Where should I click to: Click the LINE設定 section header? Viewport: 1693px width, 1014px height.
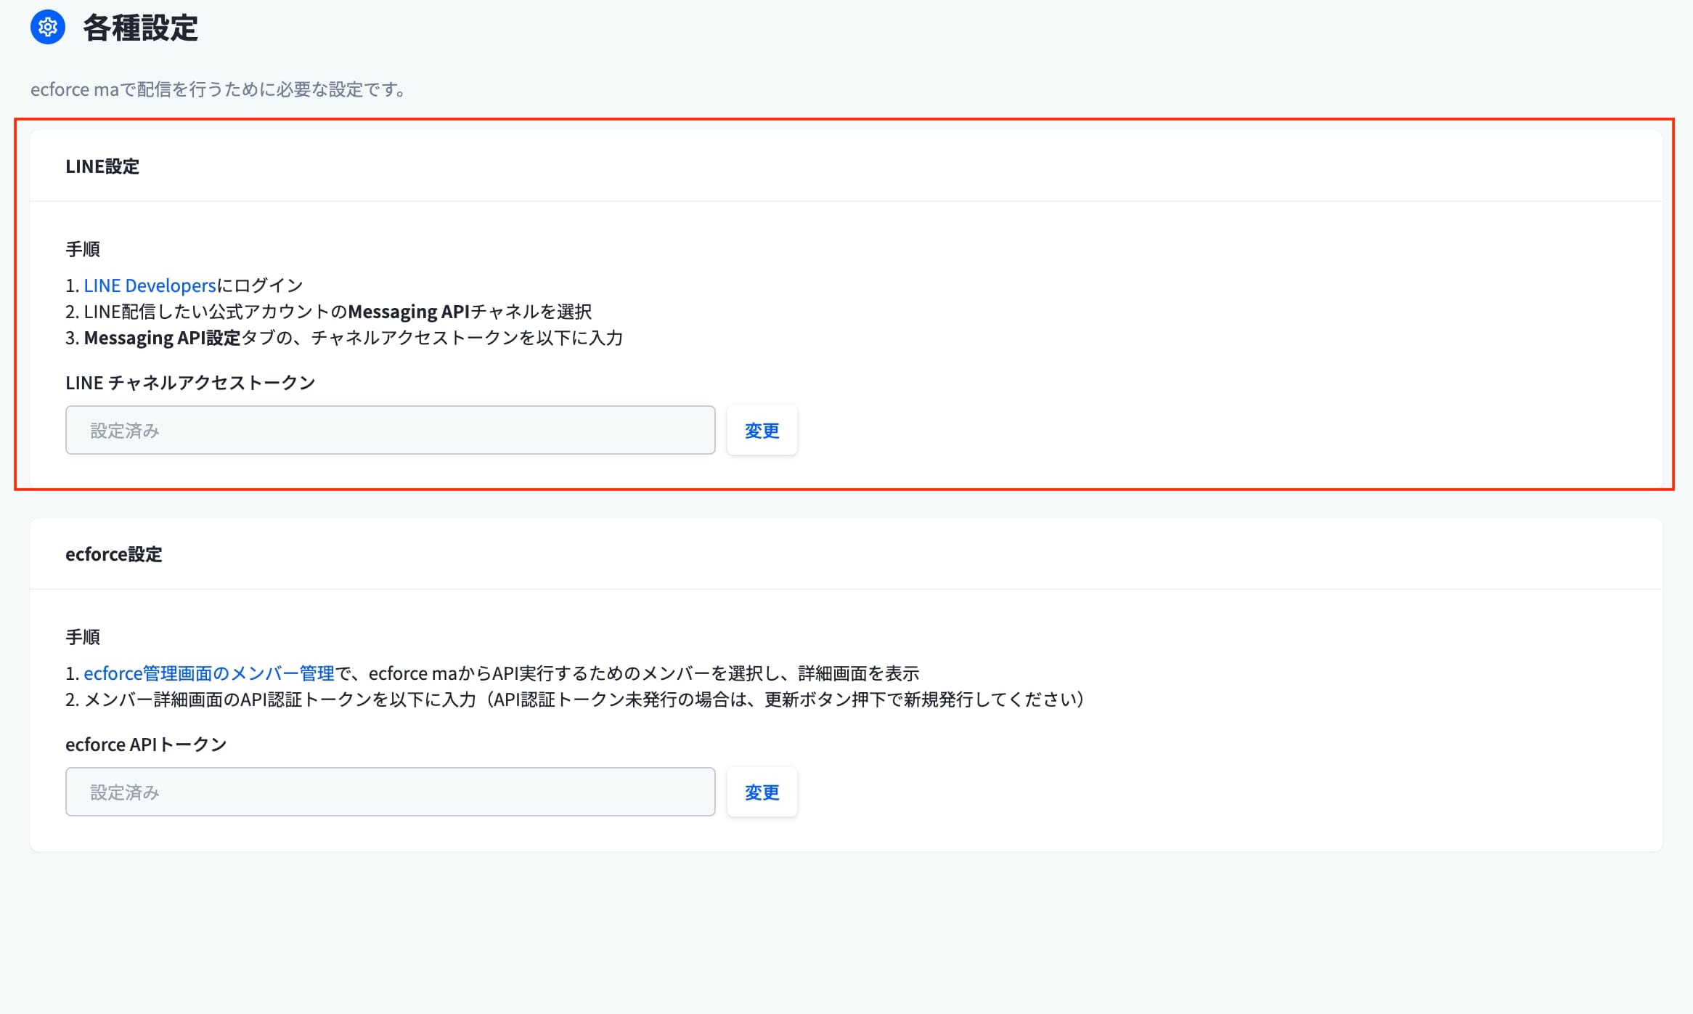102,166
